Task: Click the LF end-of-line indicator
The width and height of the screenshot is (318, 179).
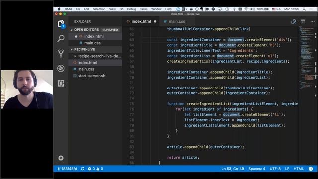Action: (x=287, y=169)
